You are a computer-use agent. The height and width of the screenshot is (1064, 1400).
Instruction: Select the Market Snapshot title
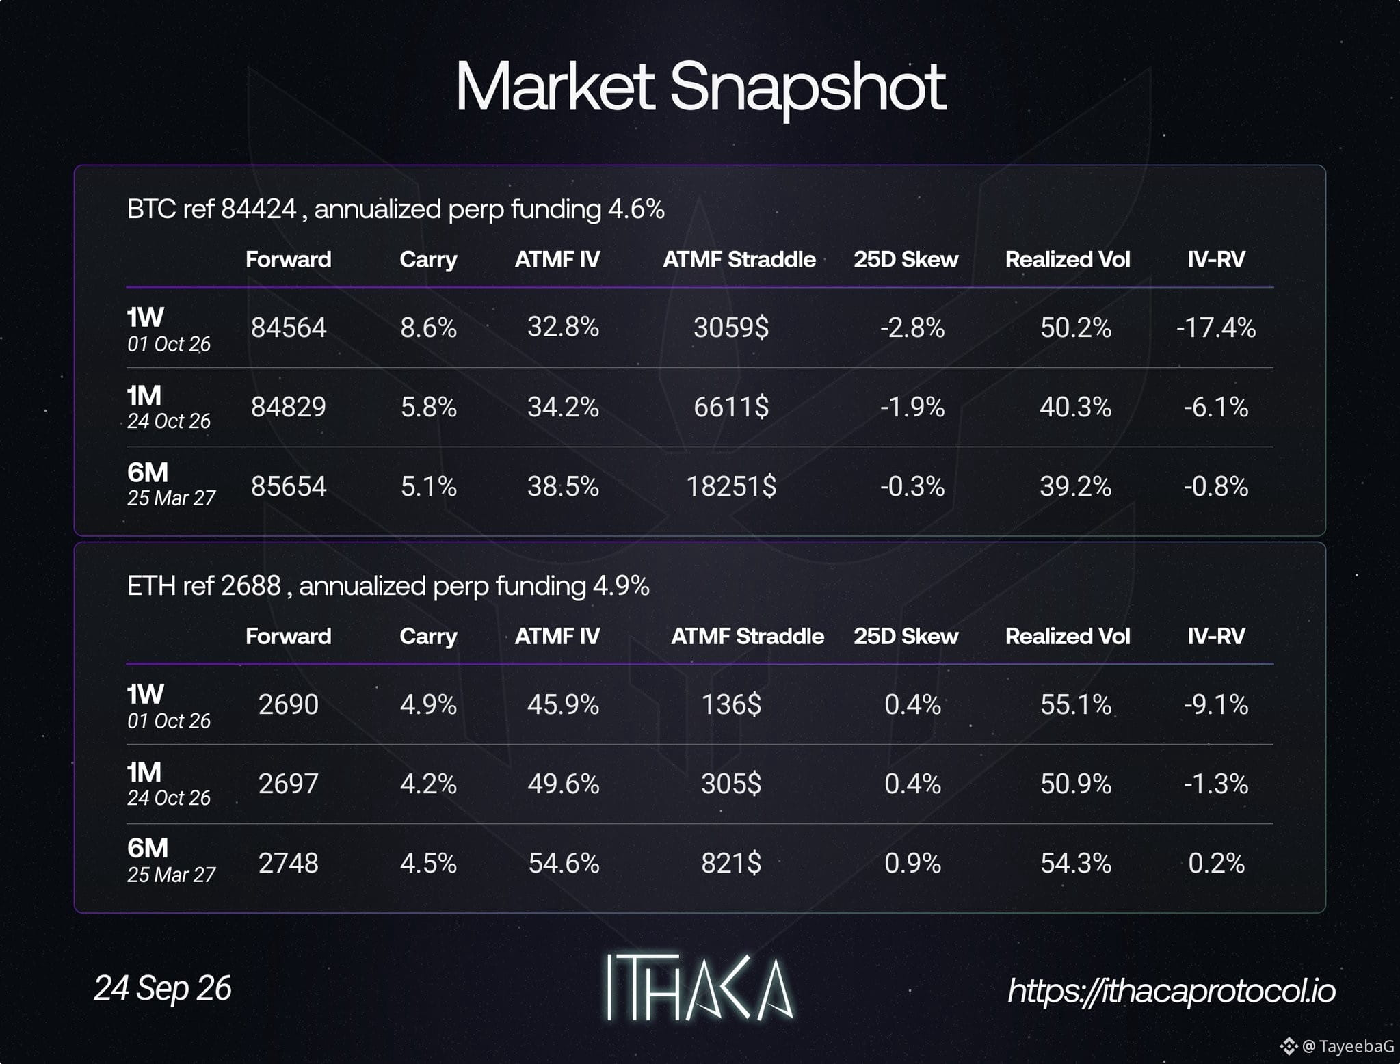(700, 87)
